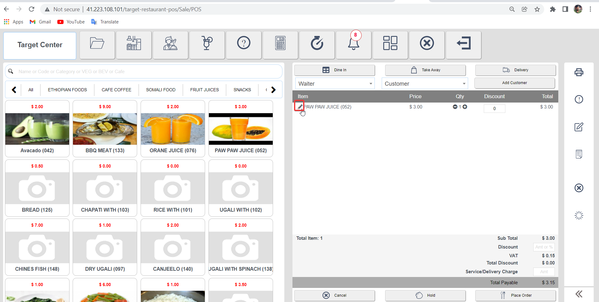Click Target Center logo button
This screenshot has height=302, width=599.
40,45
